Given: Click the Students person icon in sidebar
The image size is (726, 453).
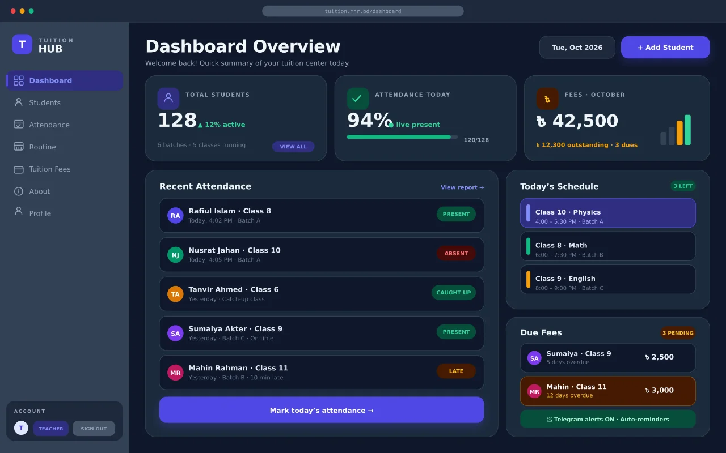Looking at the screenshot, I should [19, 102].
